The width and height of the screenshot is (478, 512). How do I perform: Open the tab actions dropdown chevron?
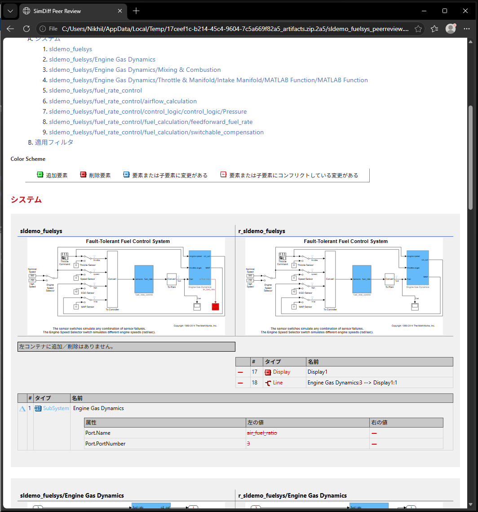pos(10,11)
